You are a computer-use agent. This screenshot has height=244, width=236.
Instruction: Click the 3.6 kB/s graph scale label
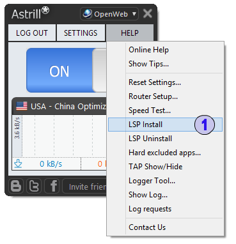click(17, 128)
